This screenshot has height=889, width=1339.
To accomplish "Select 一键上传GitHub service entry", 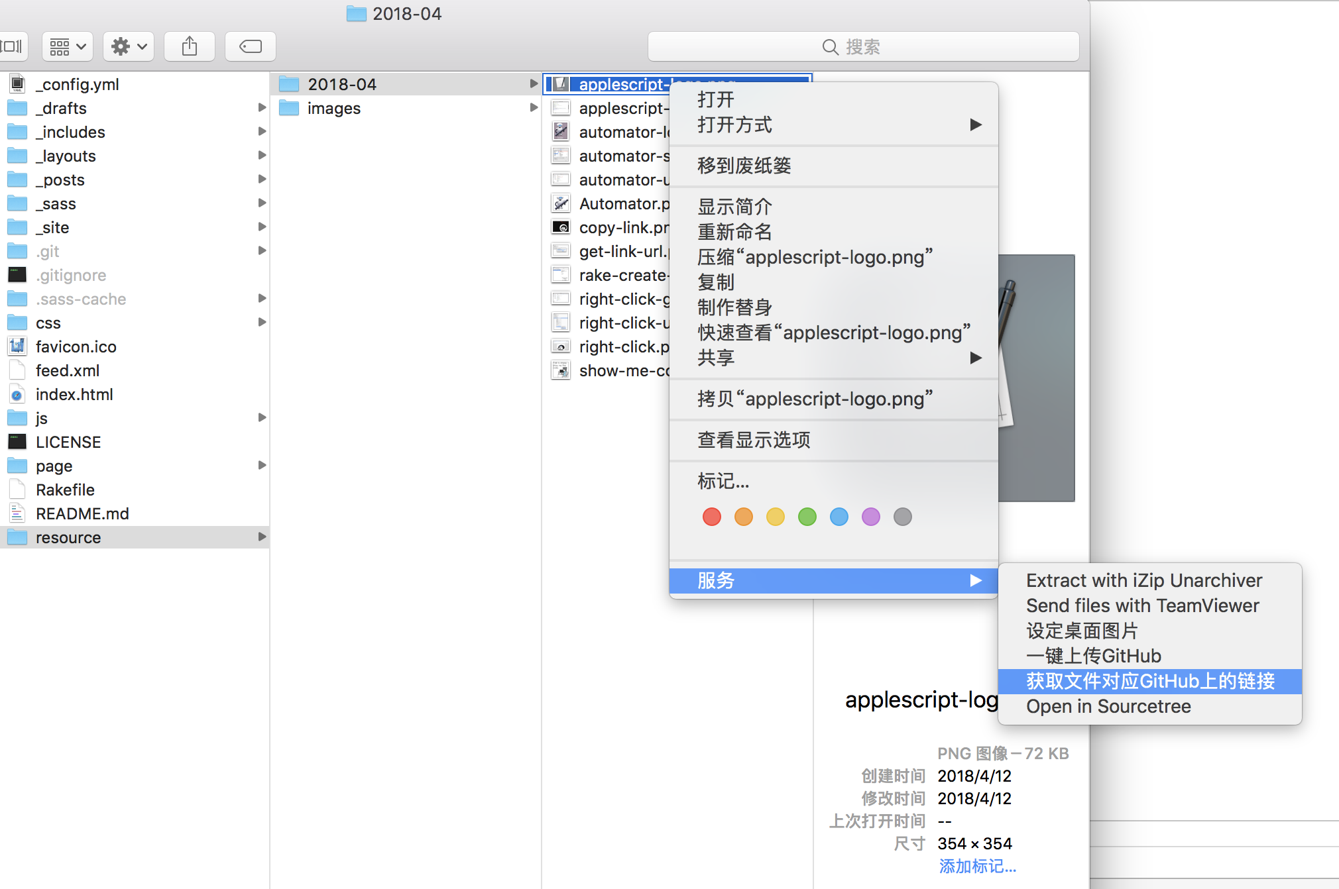I will [1093, 656].
